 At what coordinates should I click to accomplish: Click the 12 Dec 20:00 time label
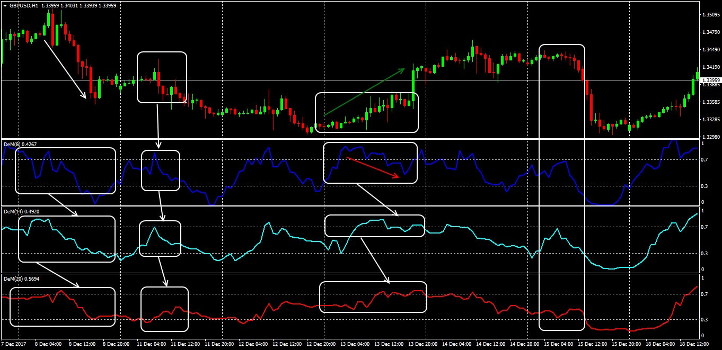coord(321,344)
